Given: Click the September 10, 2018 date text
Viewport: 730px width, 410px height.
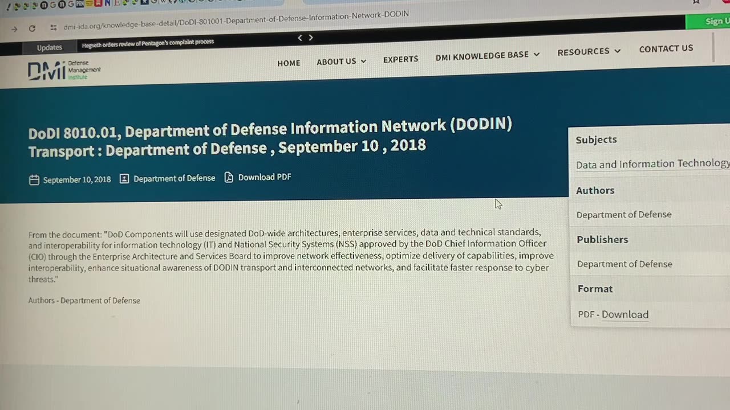Looking at the screenshot, I should (77, 180).
